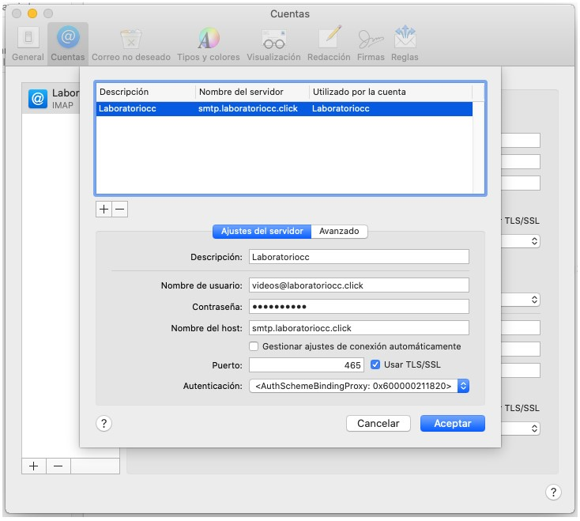
Task: Focus the Descripción text field
Action: pos(359,257)
